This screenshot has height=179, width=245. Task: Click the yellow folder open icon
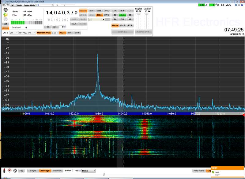point(6,14)
